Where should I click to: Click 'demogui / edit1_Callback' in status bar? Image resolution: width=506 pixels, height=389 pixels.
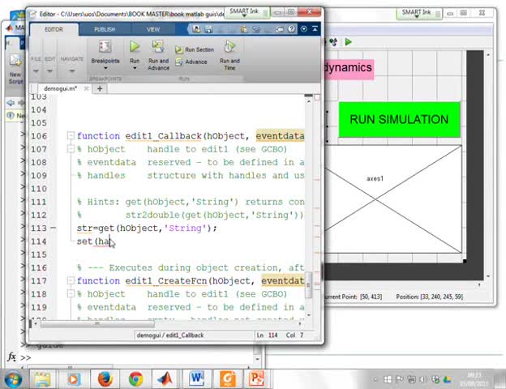coord(170,336)
